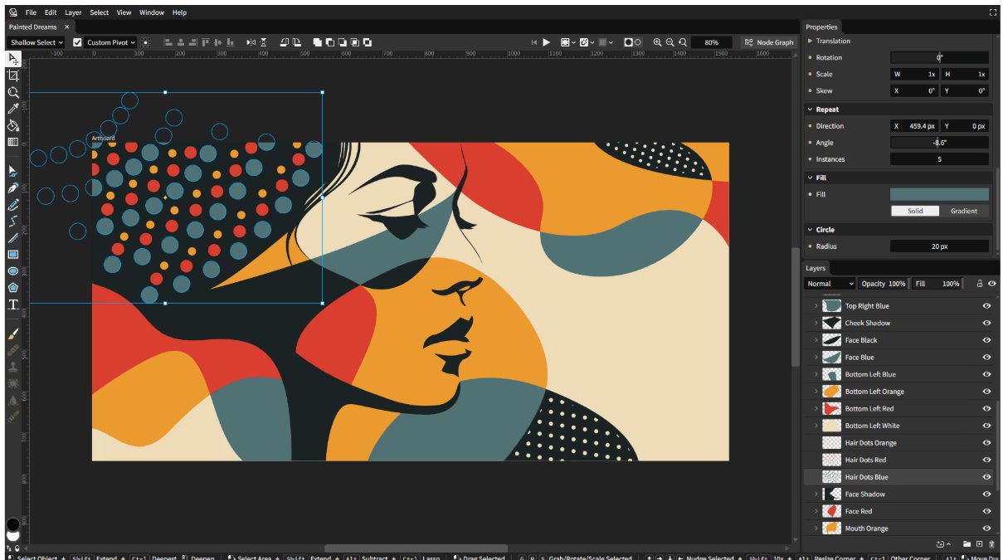Click the black primary color swatch
This screenshot has width=1008, height=560.
click(12, 525)
